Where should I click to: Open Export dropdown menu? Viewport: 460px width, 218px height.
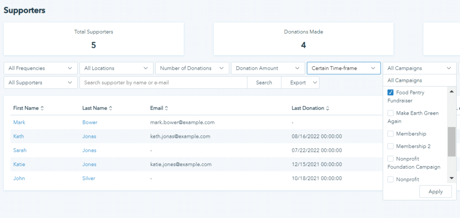click(x=300, y=83)
